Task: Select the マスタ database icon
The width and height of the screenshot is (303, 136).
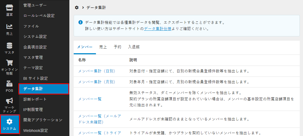Action: (9, 45)
